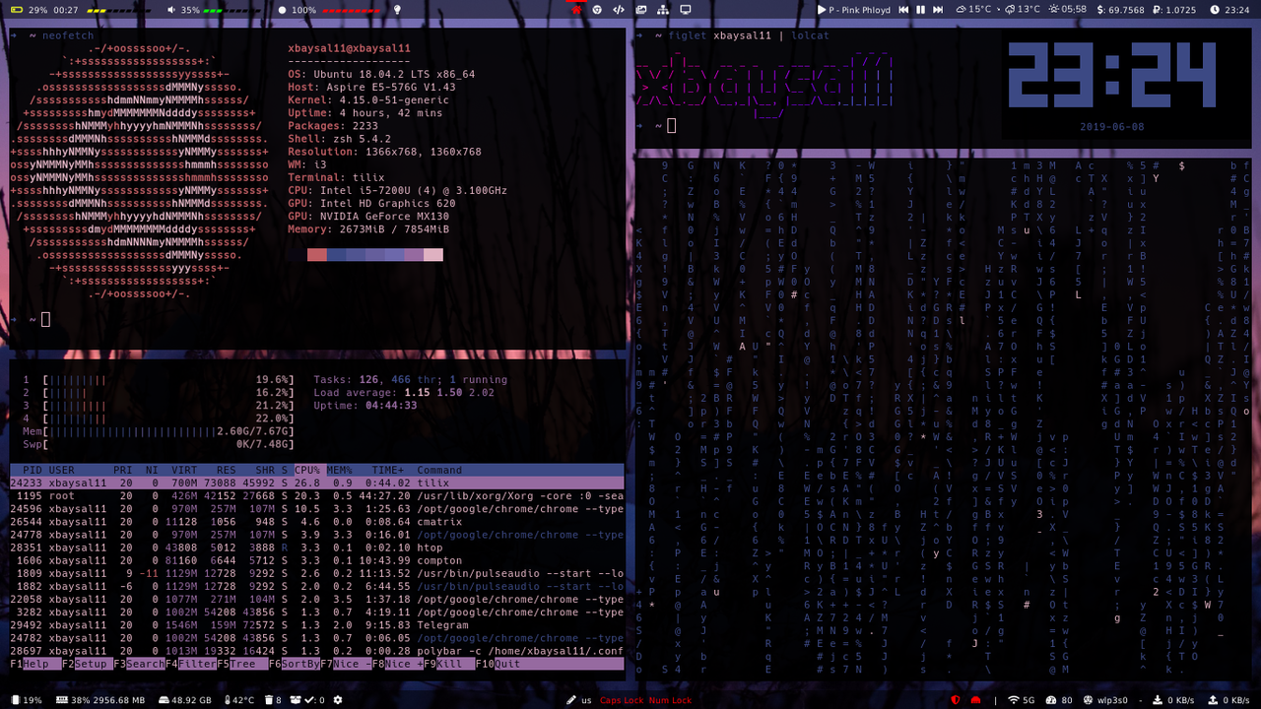Click the disk icon showing 48.92 GB
This screenshot has height=709, width=1261.
164,700
